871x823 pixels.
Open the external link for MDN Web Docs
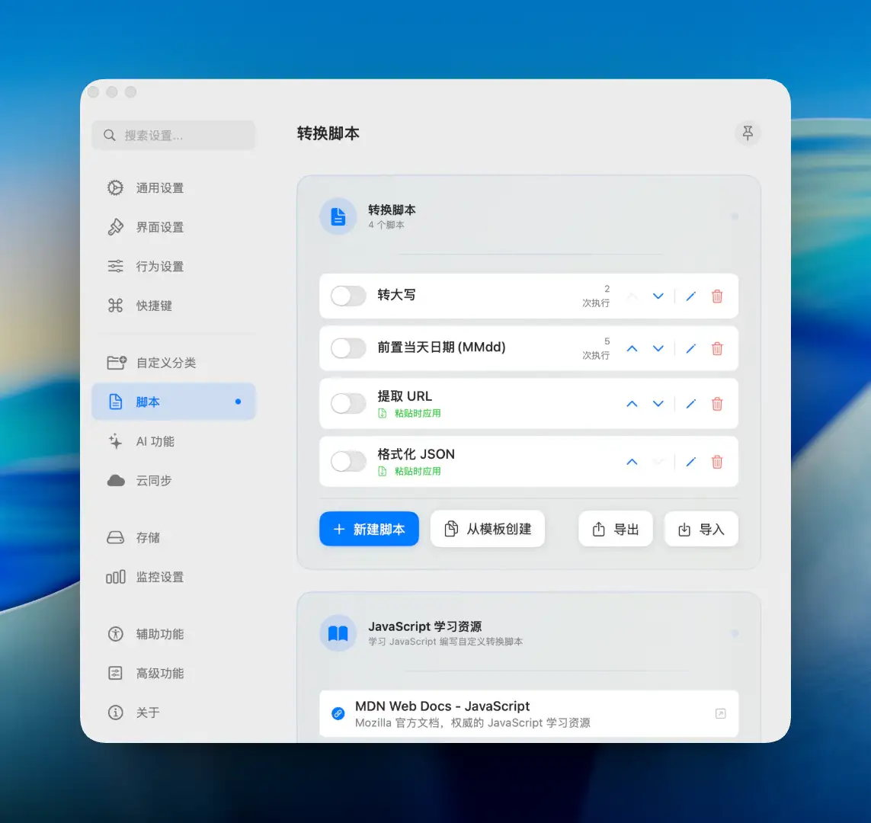[720, 713]
